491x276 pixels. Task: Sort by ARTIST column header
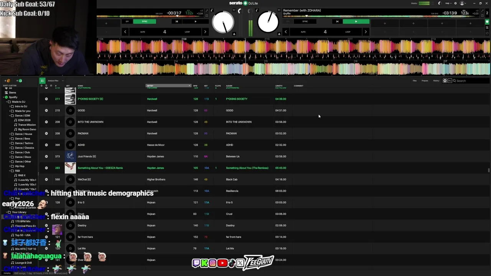click(168, 86)
